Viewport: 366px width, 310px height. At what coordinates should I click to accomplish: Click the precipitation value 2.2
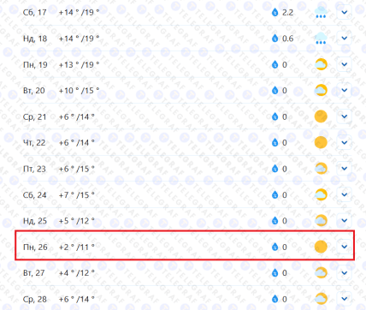click(x=287, y=12)
